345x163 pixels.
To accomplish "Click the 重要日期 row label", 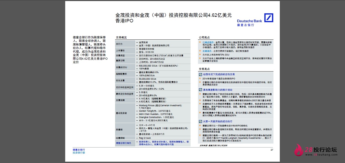I will pos(120,60).
